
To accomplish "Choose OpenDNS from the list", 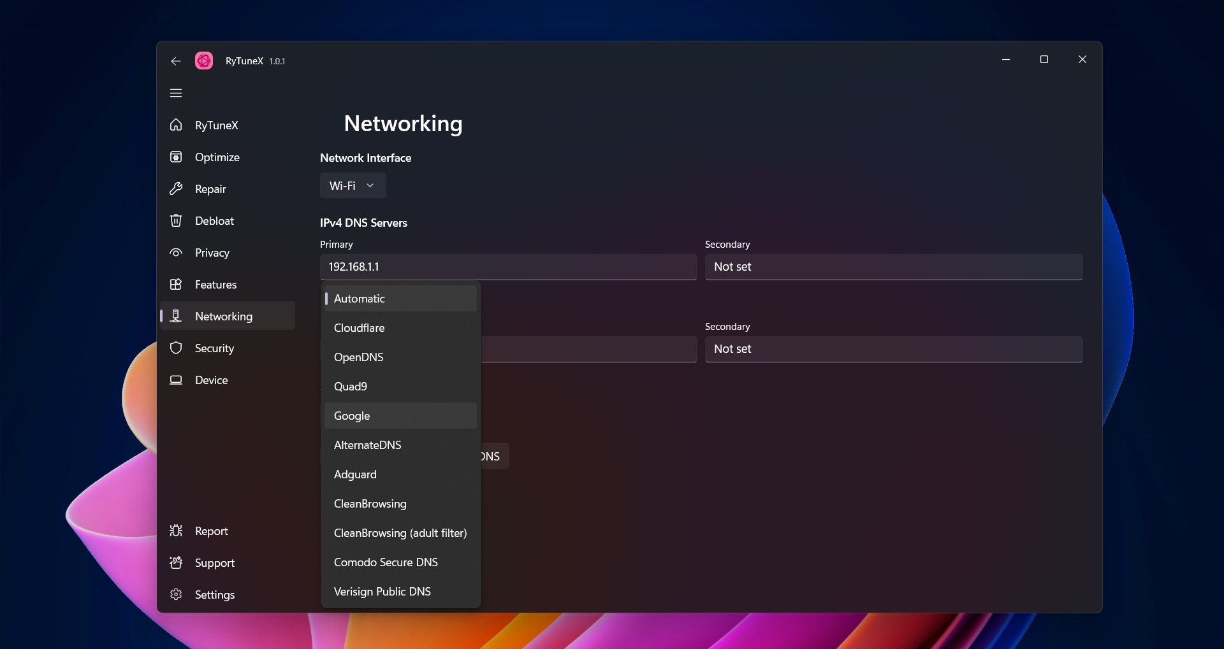I will tap(400, 357).
